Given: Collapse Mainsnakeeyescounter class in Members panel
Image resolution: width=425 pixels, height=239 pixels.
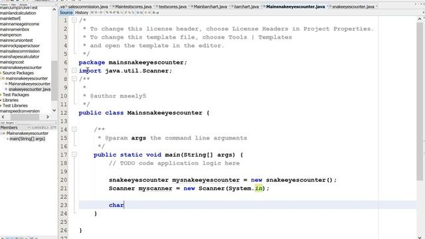Looking at the screenshot, I should [1, 133].
